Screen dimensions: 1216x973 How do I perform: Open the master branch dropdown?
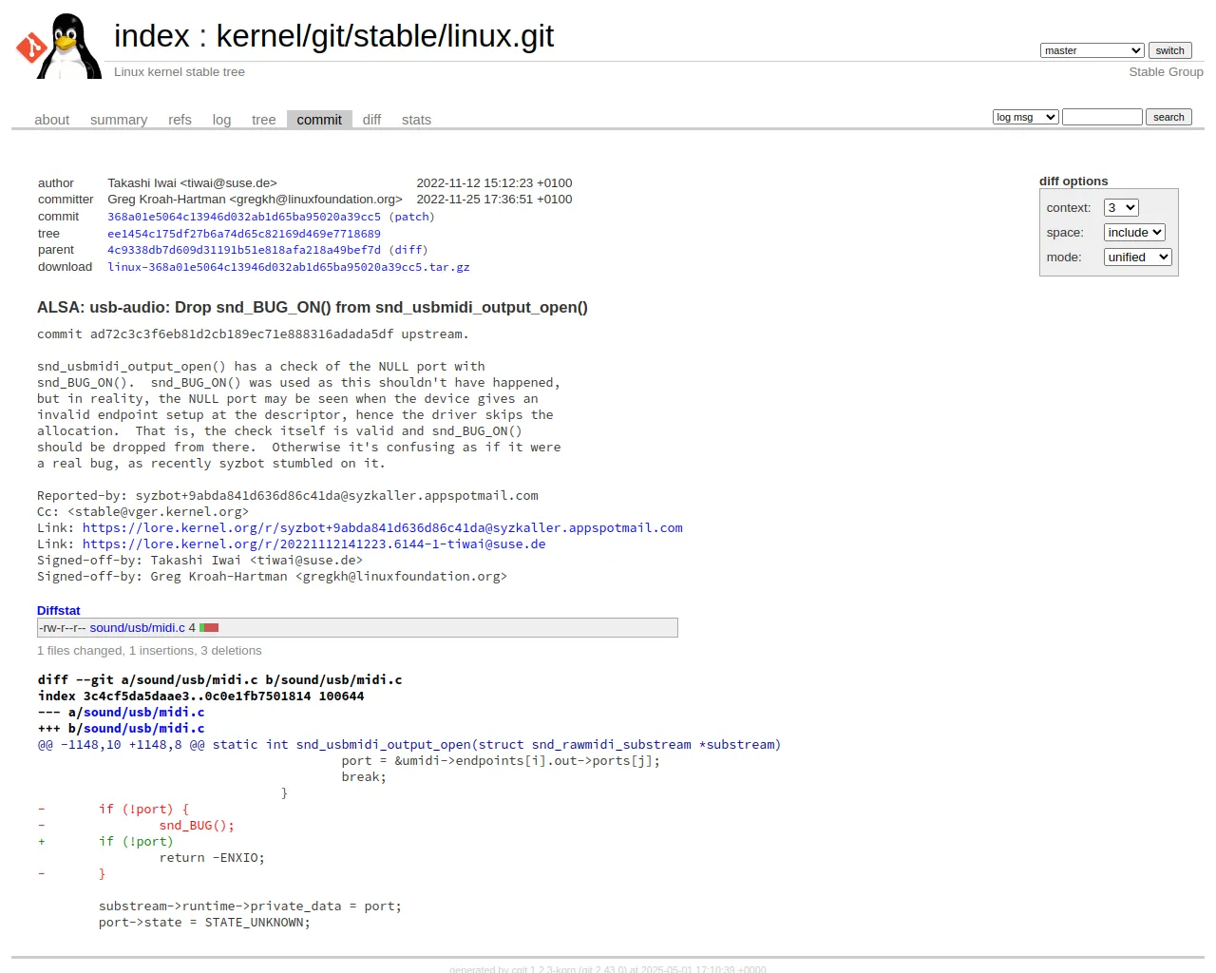coord(1092,50)
